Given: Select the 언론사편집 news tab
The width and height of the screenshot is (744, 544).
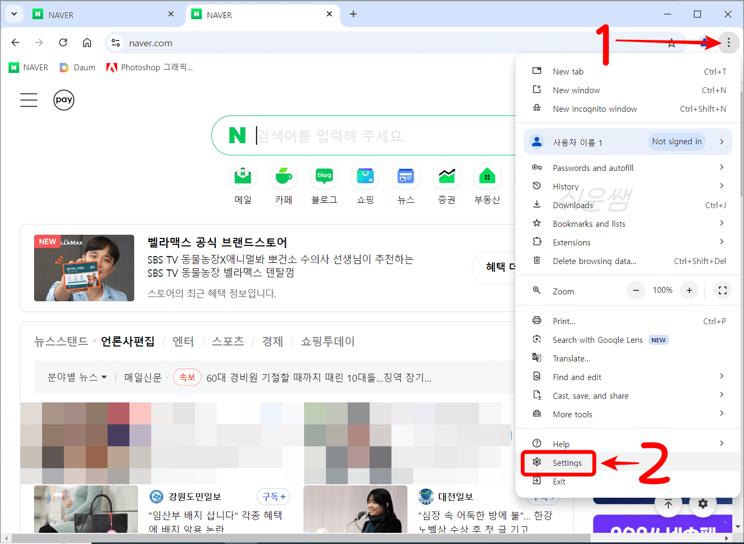Looking at the screenshot, I should pyautogui.click(x=128, y=341).
